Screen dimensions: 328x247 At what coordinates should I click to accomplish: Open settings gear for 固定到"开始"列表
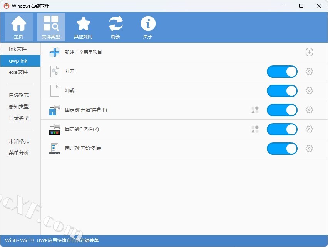[309, 149]
